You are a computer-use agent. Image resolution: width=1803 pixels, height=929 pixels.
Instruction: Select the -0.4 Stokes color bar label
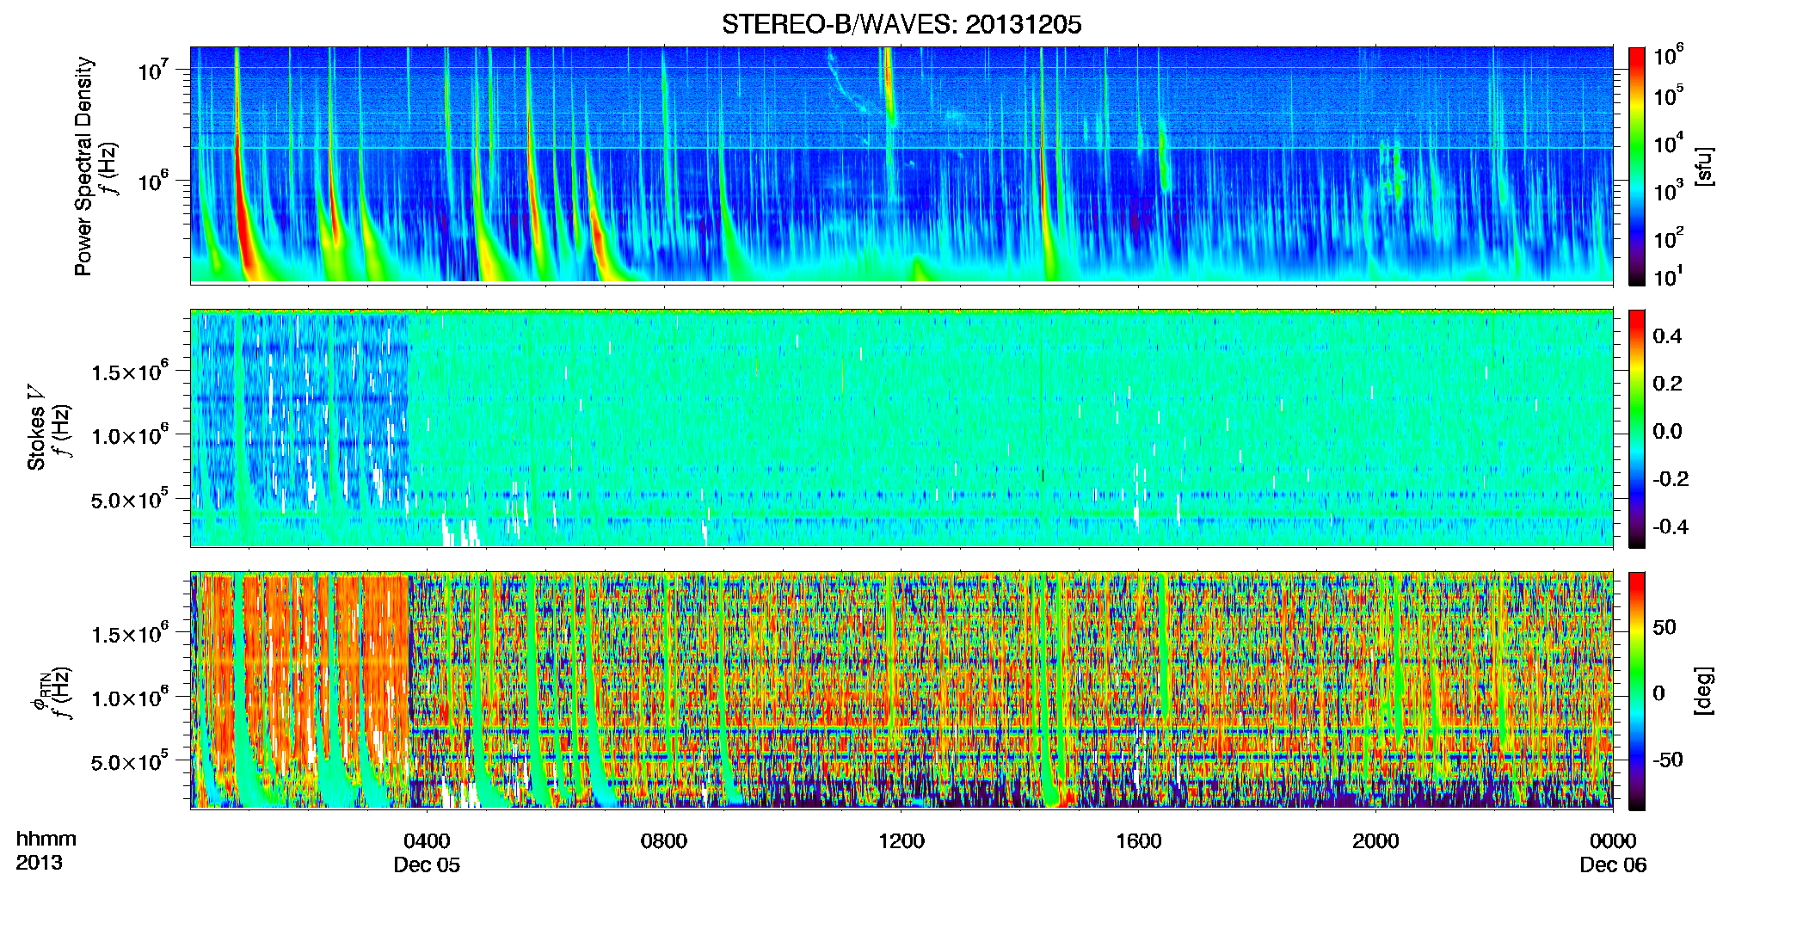(x=1671, y=527)
